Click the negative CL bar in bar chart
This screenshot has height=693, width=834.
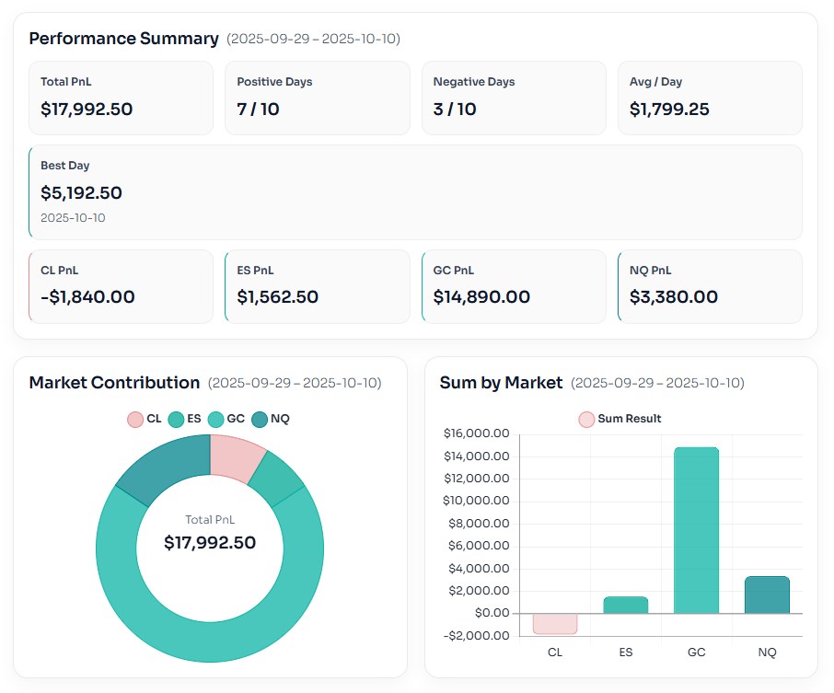(x=555, y=623)
